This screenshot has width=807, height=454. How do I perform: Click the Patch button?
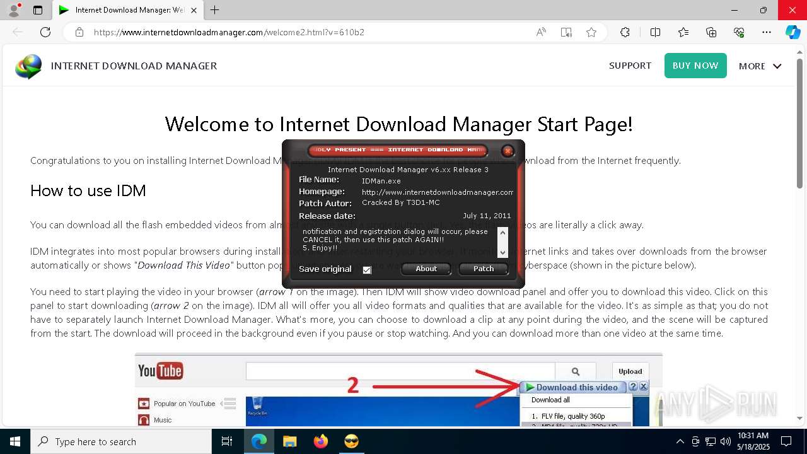point(484,269)
